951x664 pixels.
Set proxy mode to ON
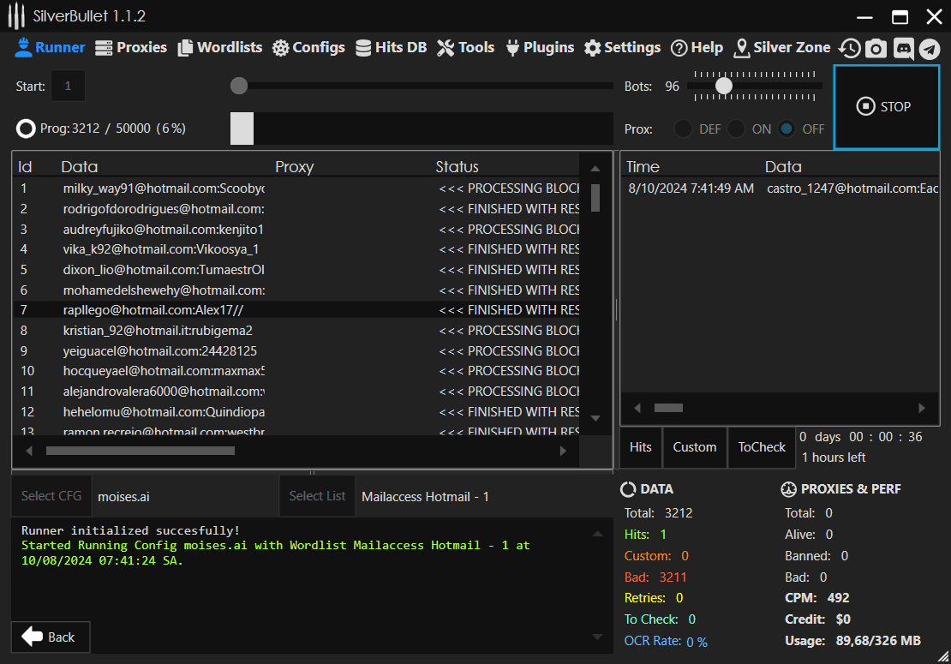click(x=736, y=129)
